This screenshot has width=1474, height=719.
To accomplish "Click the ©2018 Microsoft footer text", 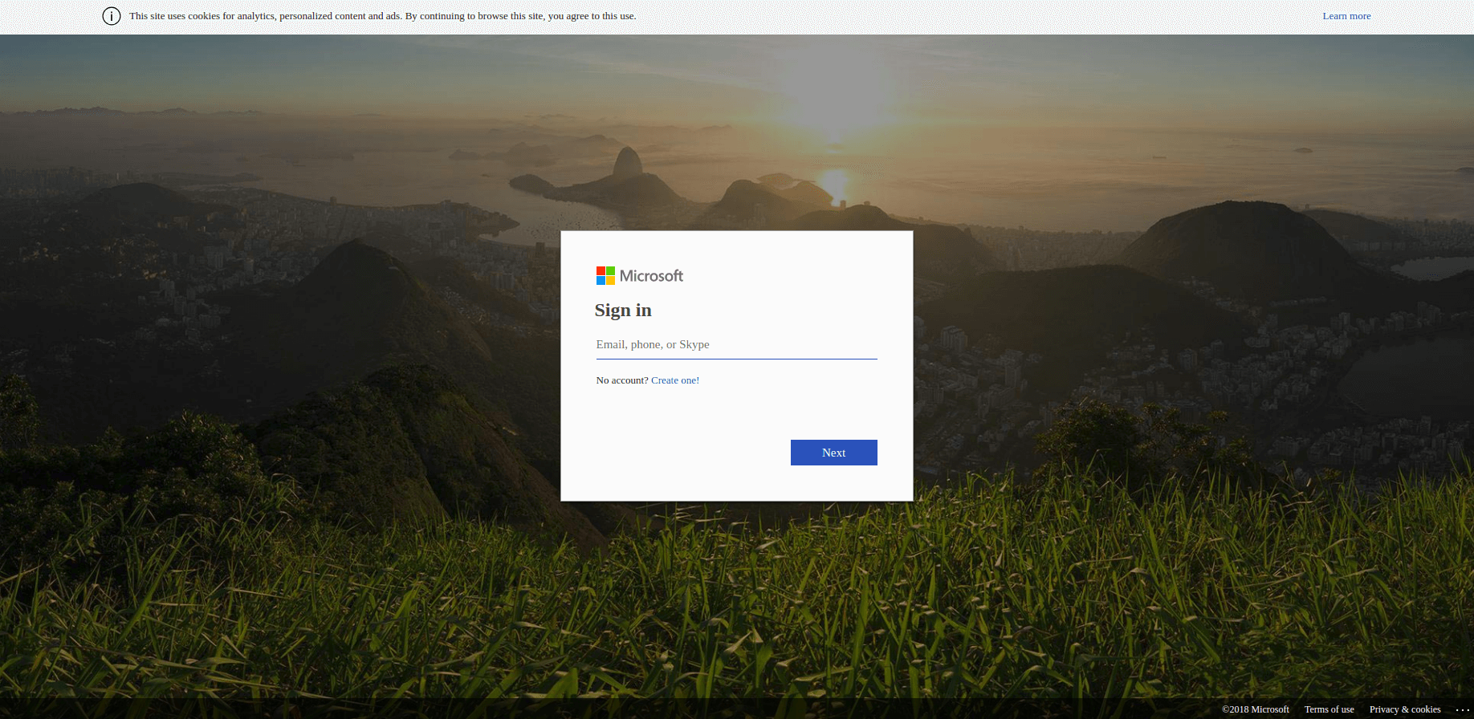I will pyautogui.click(x=1256, y=709).
